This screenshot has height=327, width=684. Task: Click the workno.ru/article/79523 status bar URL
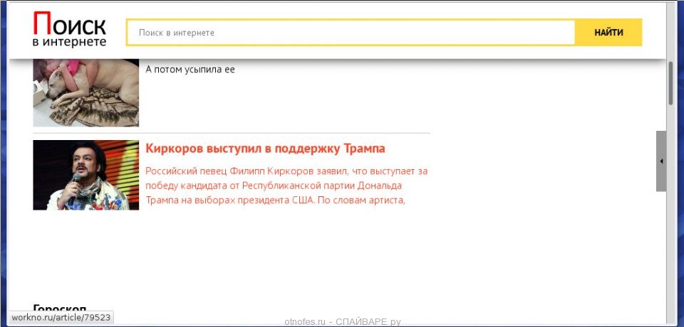[60, 318]
